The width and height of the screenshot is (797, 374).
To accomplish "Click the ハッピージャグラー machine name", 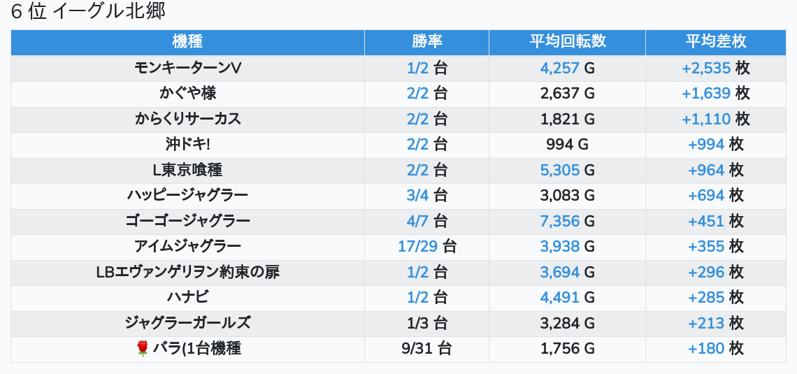I will pyautogui.click(x=187, y=195).
